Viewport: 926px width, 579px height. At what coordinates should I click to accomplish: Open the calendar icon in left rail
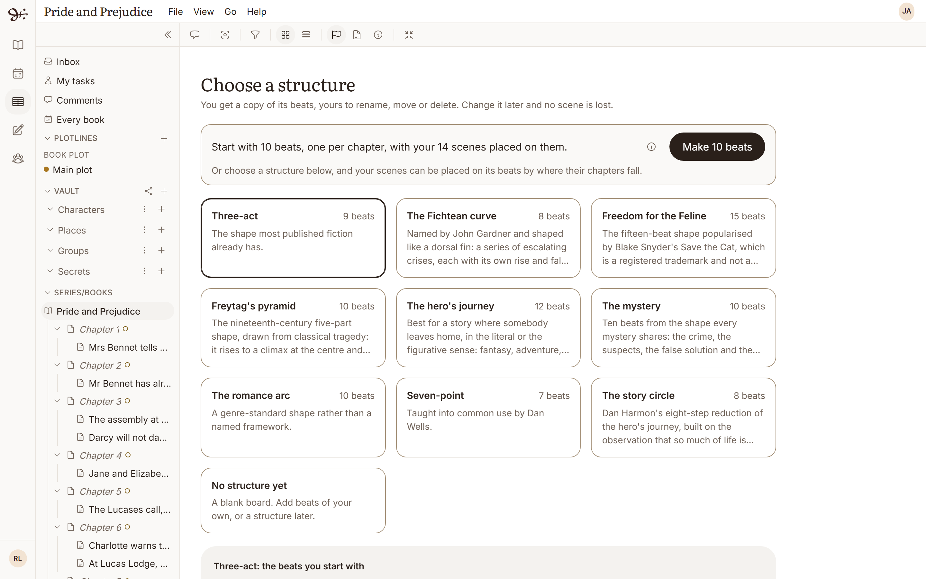[x=18, y=74]
